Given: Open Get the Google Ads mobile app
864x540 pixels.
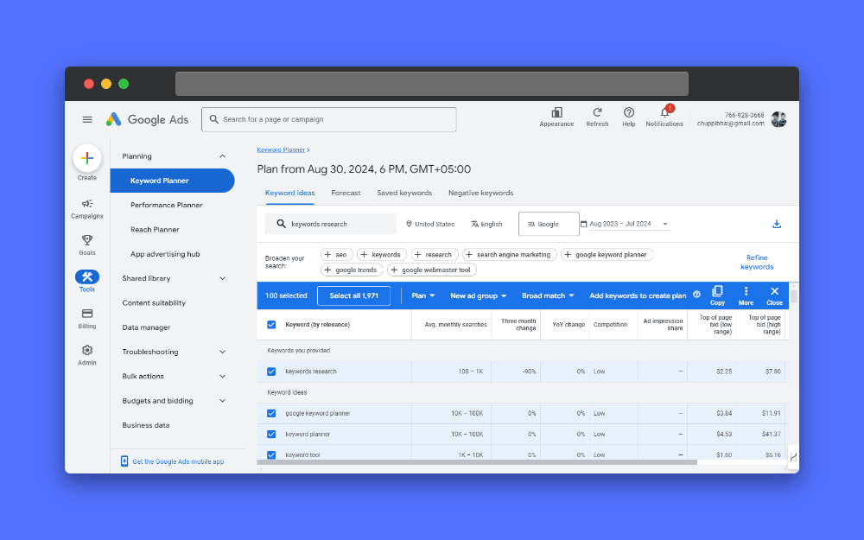Looking at the screenshot, I should [x=178, y=461].
